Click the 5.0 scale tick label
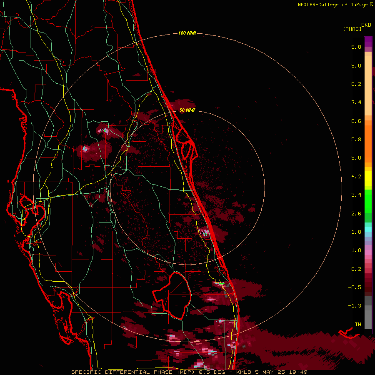Screen dimensions: 375x375 [x=356, y=158]
